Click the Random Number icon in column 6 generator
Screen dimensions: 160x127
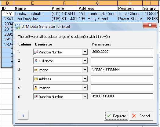[36, 96]
